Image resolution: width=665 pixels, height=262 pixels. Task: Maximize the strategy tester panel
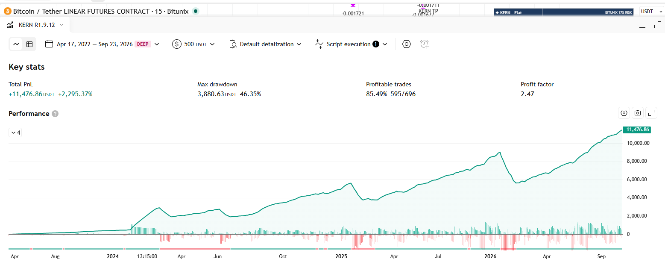click(657, 26)
